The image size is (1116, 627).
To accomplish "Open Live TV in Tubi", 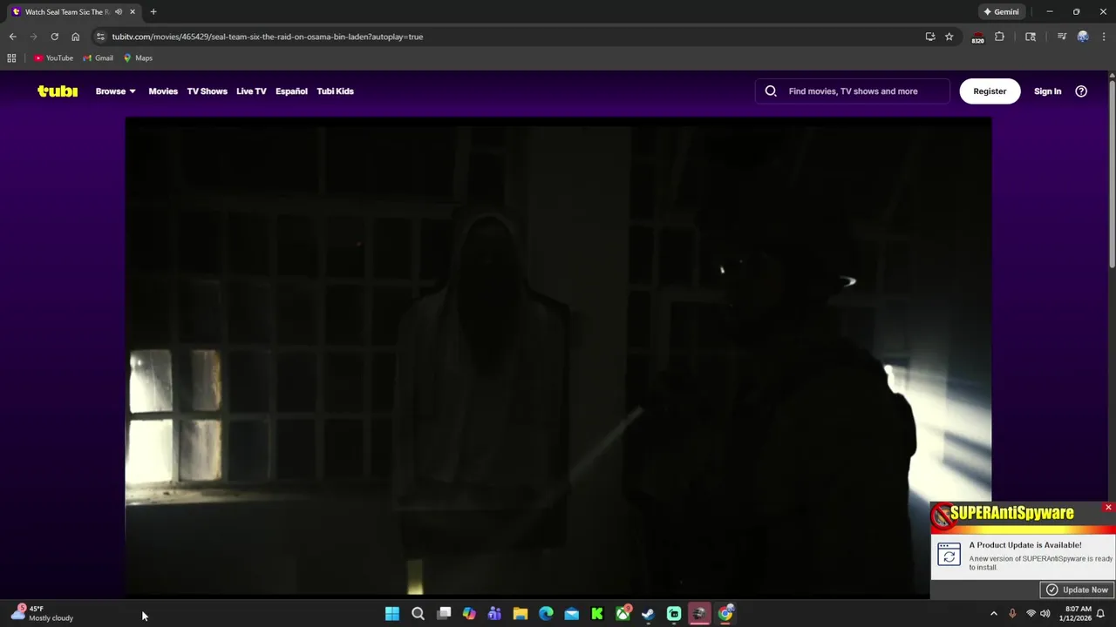I will [x=251, y=91].
